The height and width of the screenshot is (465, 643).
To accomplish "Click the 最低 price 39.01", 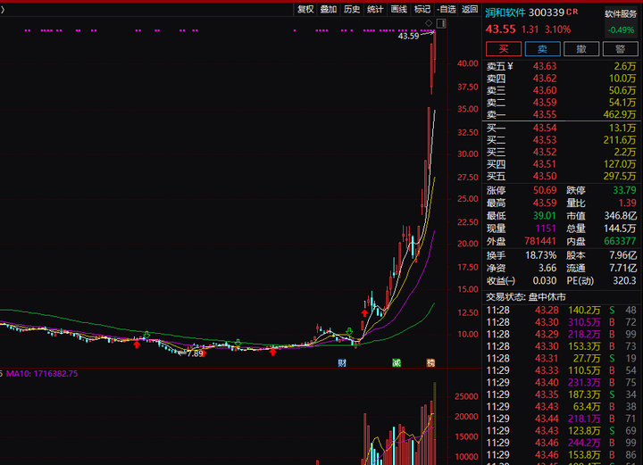I will [545, 215].
